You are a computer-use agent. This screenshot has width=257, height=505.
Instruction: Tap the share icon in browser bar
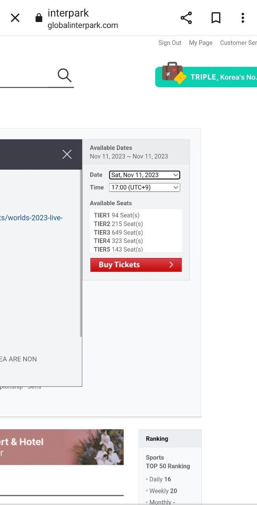pyautogui.click(x=186, y=18)
